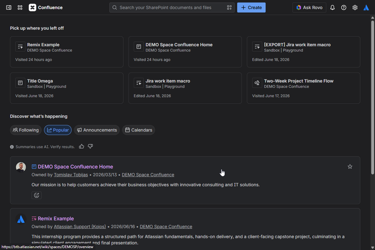Open the Title Omega card

(67, 88)
